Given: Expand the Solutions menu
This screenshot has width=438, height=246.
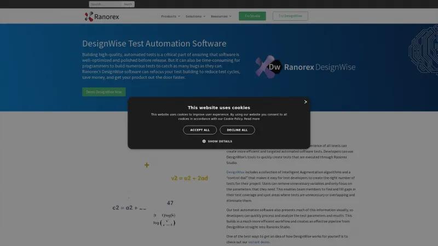Looking at the screenshot, I should pos(195,16).
